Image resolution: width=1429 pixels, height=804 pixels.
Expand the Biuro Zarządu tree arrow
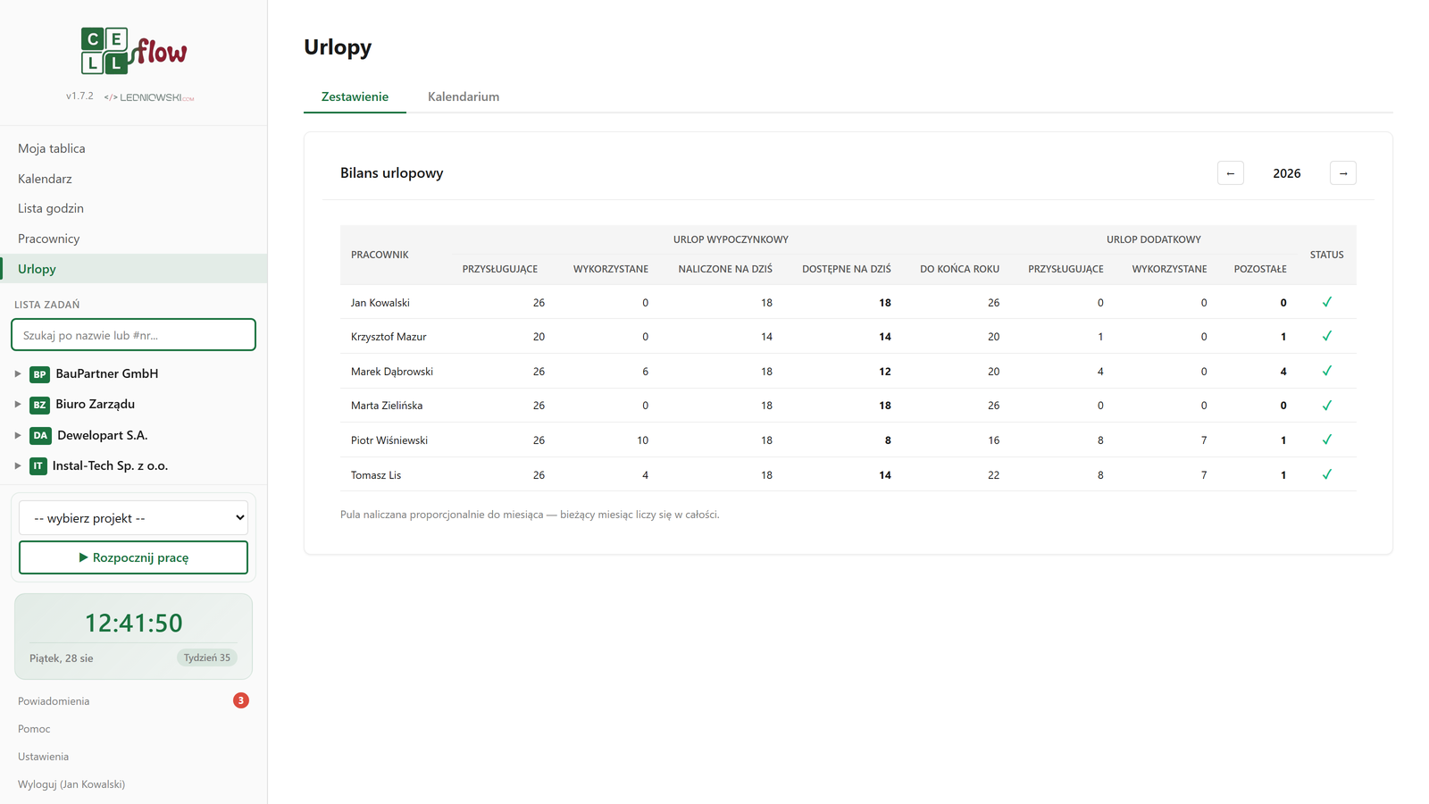point(18,405)
